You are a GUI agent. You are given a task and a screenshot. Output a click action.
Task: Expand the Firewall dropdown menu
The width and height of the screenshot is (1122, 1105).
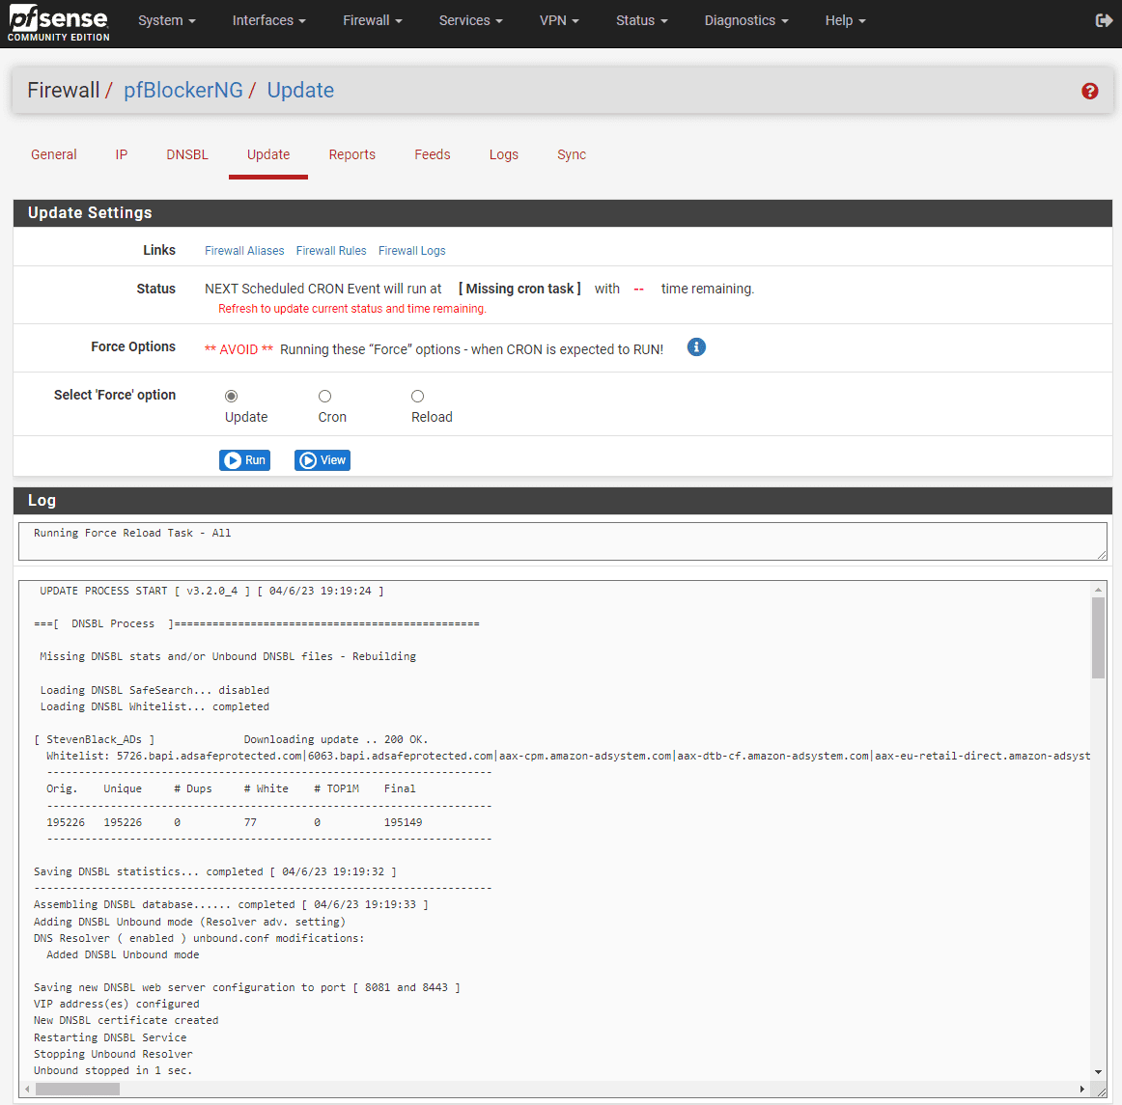372,20
